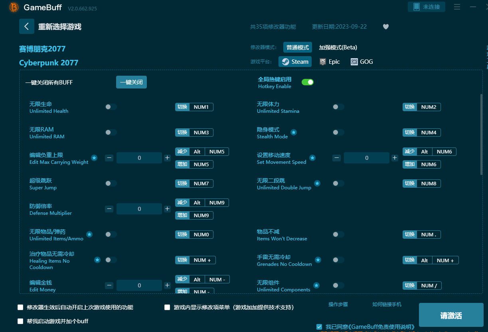The height and width of the screenshot is (332, 488).
Task: Toggle Unlimited Health switch
Action: pos(111,107)
